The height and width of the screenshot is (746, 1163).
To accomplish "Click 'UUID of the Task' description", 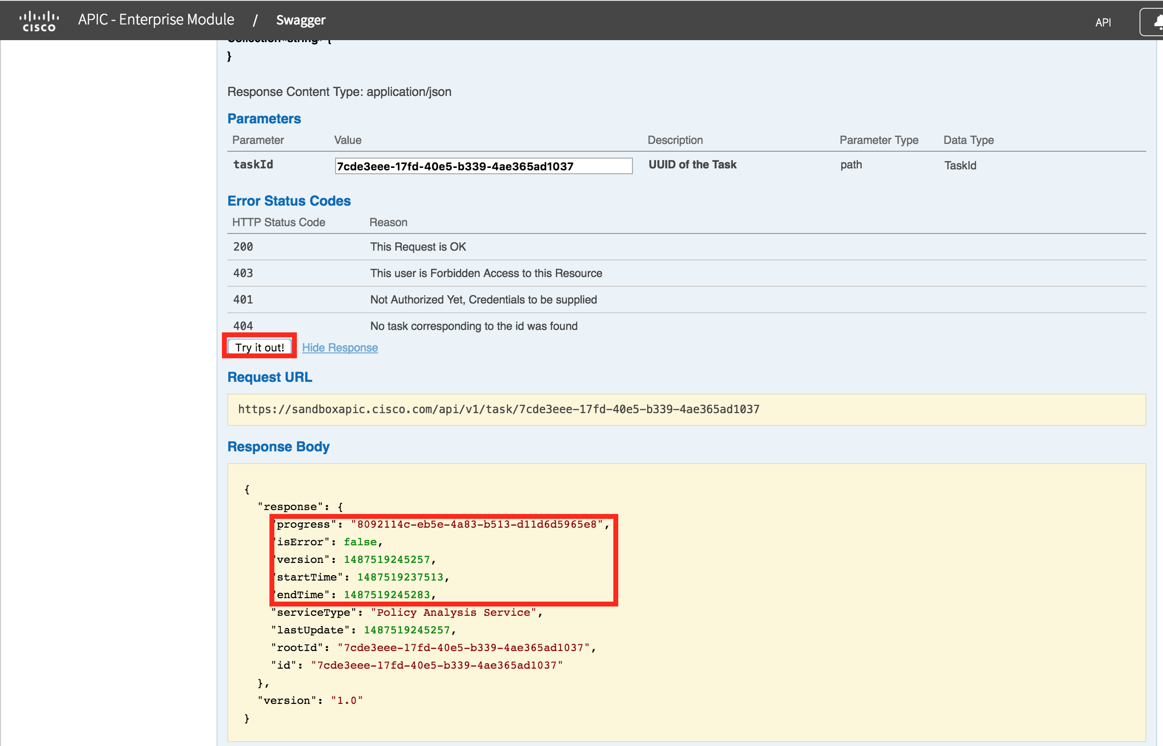I will (692, 164).
